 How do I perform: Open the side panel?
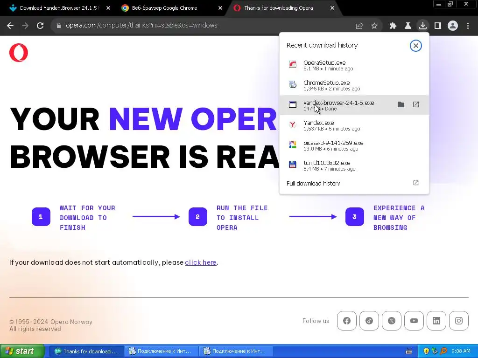[438, 26]
